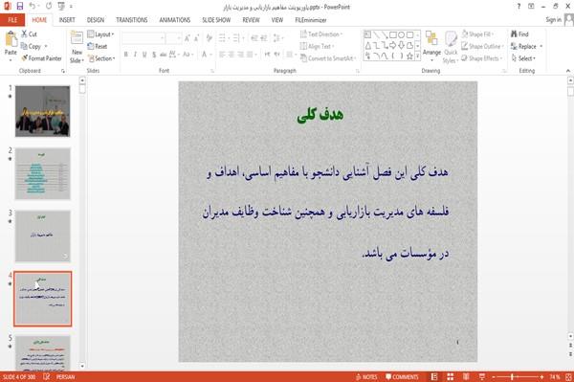574x382 pixels.
Task: Toggle Strikethrough formatting
Action: 163,55
